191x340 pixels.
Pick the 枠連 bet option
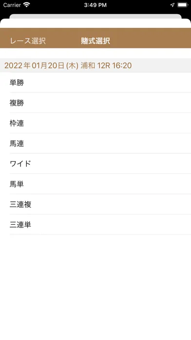[x=95, y=123]
